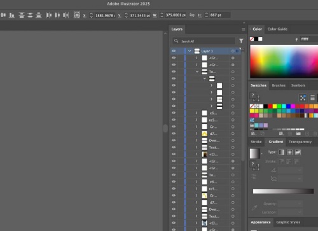Hide the row with blue photo thumbnail
The height and width of the screenshot is (231, 318).
tap(174, 223)
